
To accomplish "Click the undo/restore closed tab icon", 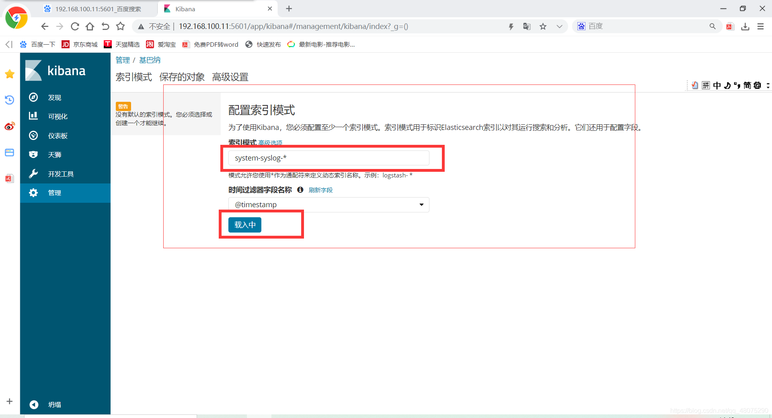I will [105, 27].
